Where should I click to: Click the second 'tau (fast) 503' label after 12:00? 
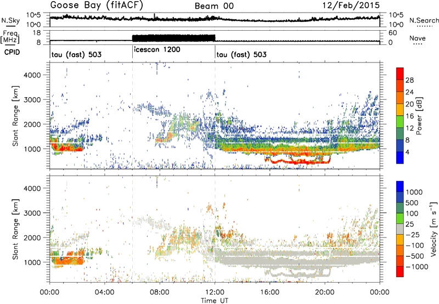[x=241, y=54]
